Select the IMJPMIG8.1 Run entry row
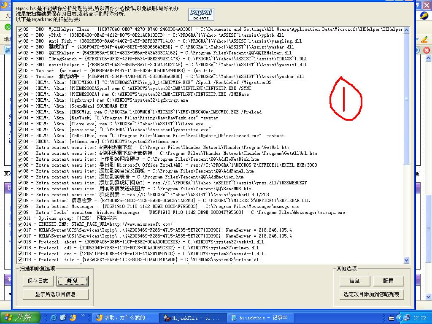The image size is (432, 324). coord(147,82)
